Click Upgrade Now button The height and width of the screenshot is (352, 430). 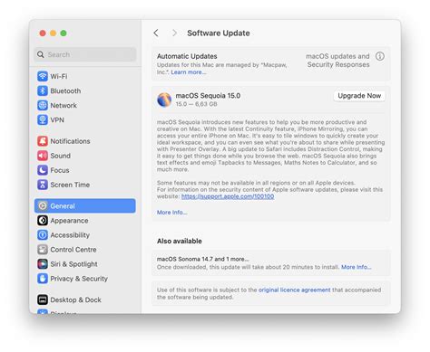coord(359,96)
